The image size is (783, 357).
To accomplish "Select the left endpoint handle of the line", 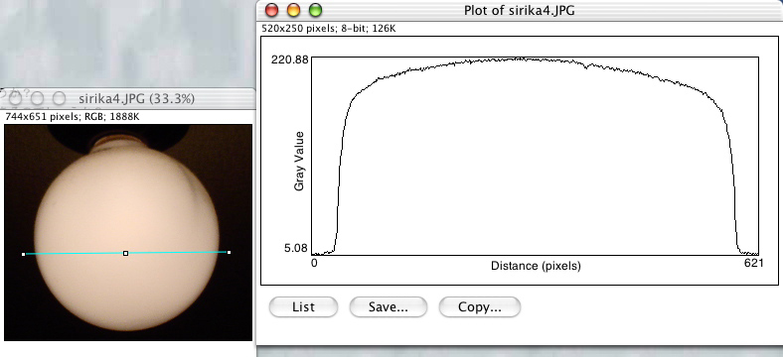I will tap(24, 254).
